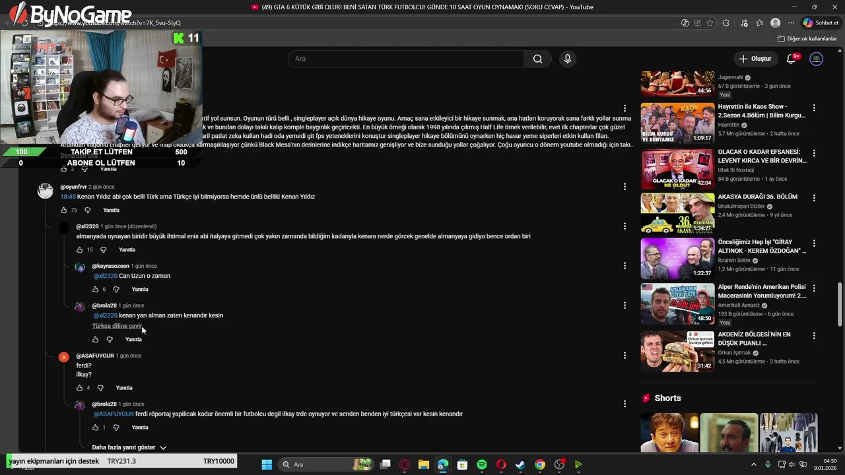Screen dimensions: 845x475
Task: Open AKDENİZ BÖLGESİ'NİN EN DÜŞÜK PUANLI title
Action: coord(754,339)
